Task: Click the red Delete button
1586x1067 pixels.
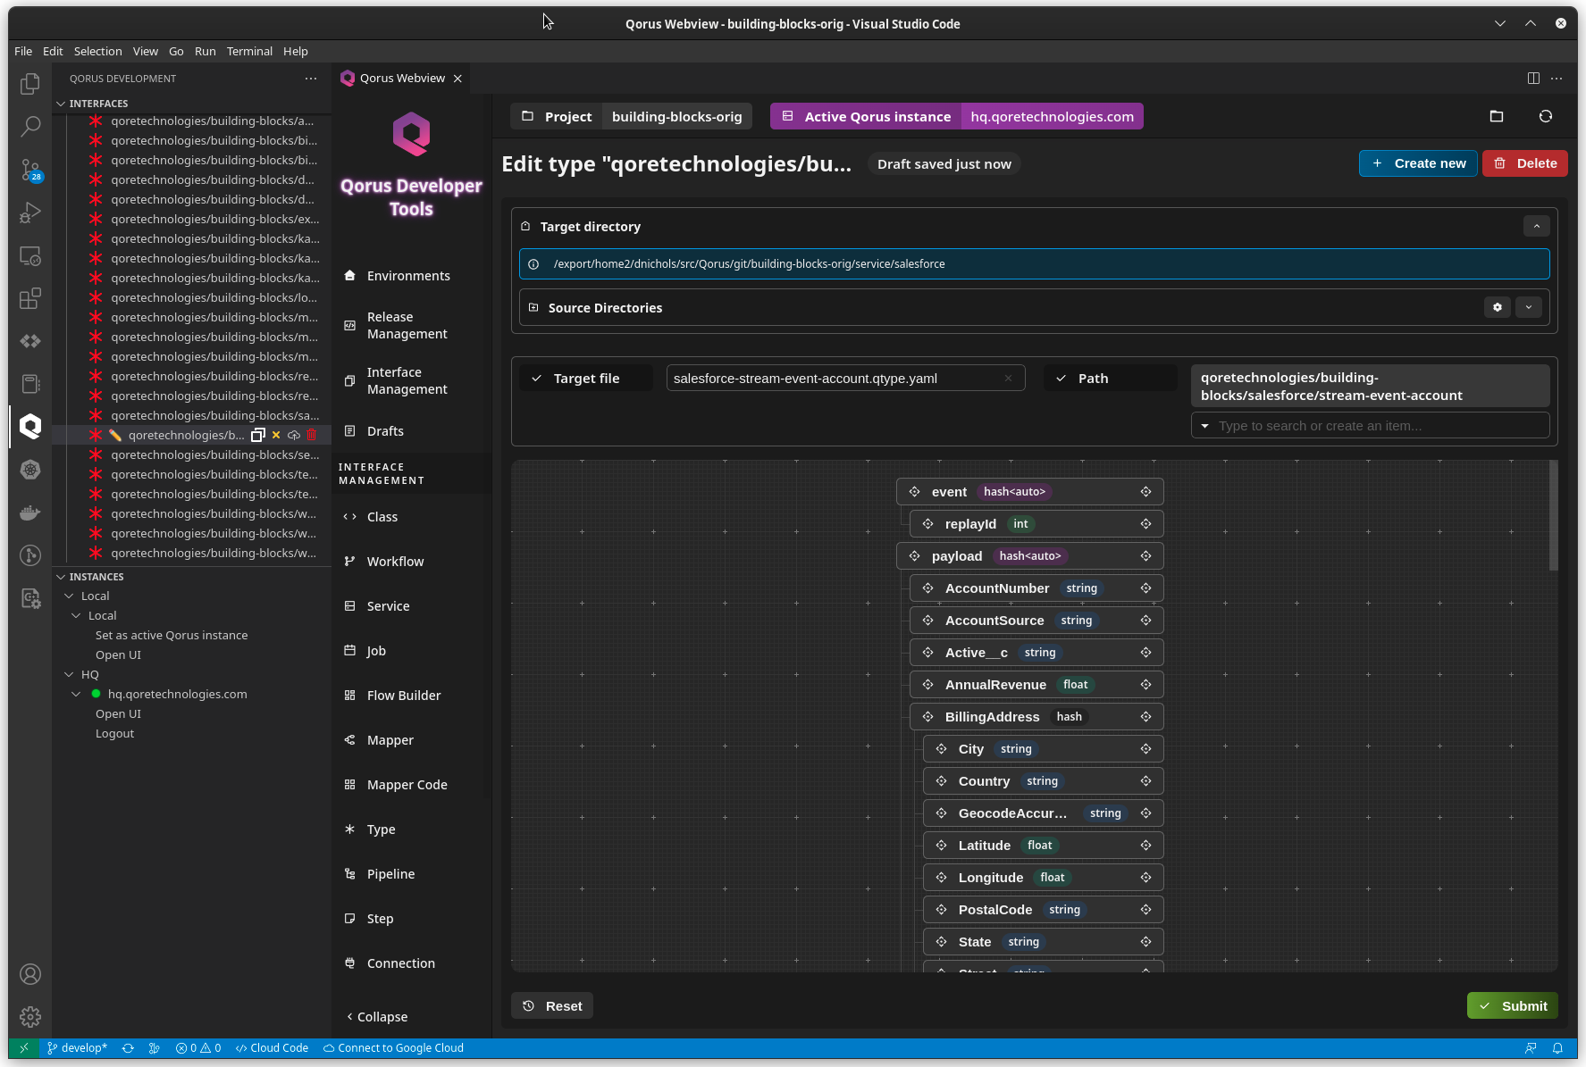Action: point(1525,163)
